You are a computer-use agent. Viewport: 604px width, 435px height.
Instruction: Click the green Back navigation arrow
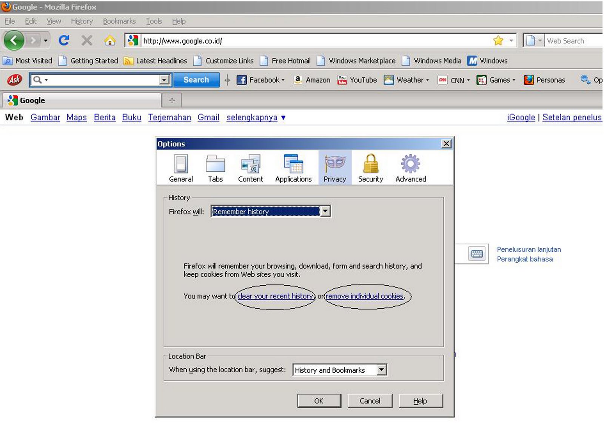click(x=14, y=40)
